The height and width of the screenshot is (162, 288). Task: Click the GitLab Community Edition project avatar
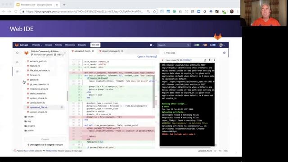27,53
